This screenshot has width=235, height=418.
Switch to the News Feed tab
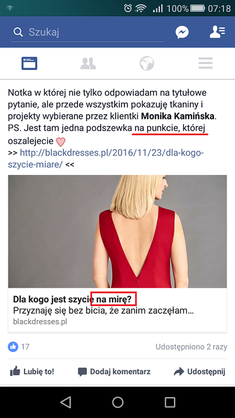pos(30,64)
